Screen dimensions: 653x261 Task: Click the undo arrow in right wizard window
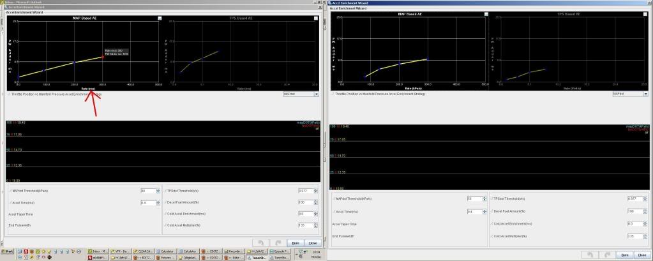589,255
